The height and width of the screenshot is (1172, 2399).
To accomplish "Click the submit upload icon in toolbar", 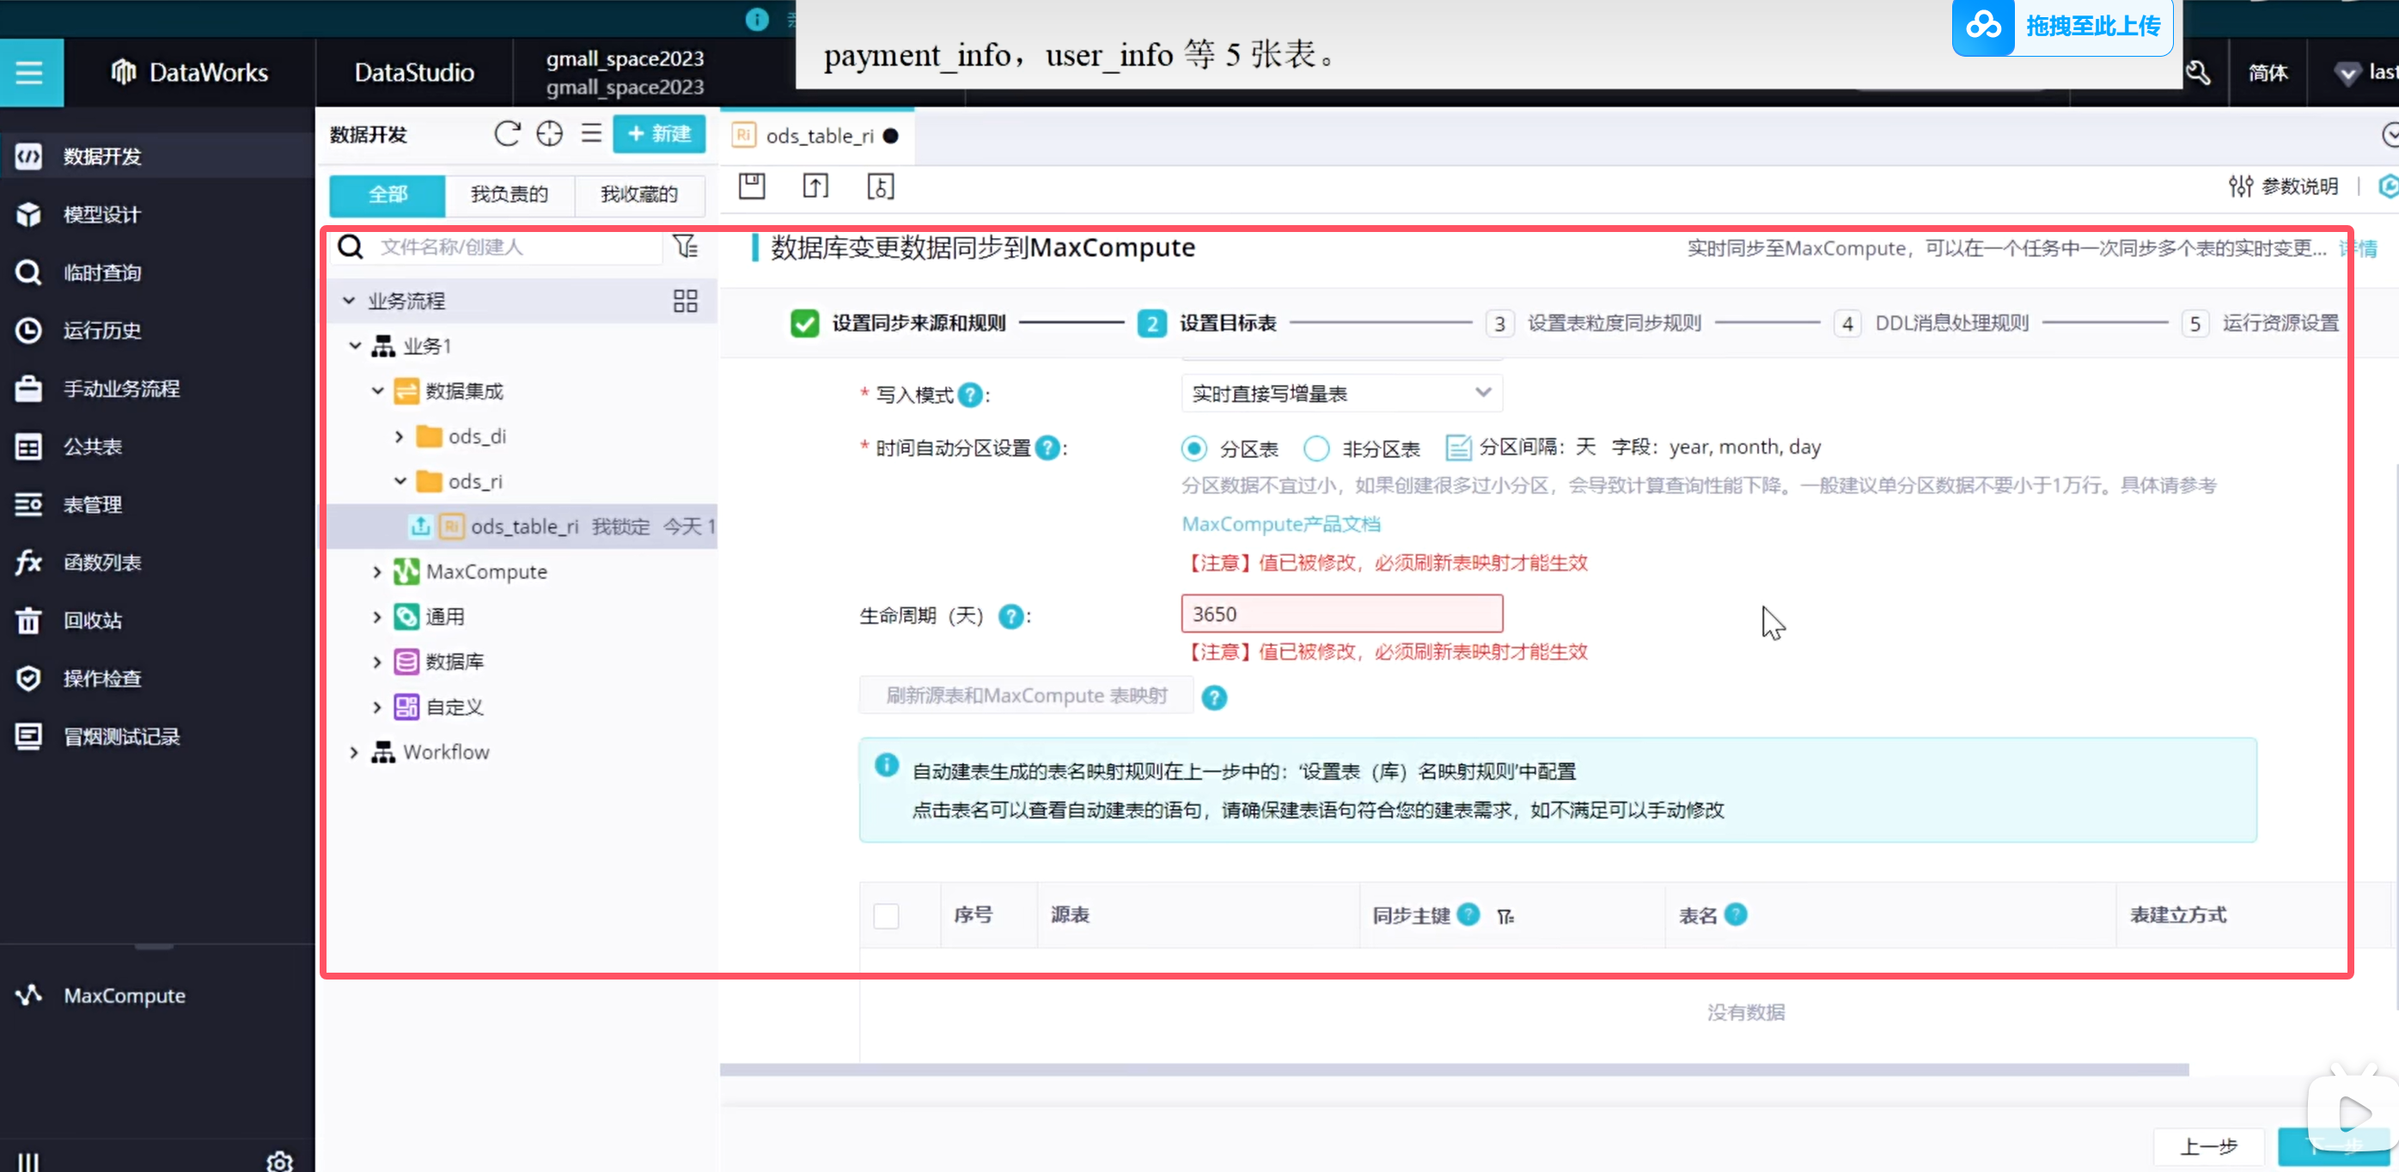I will [815, 186].
